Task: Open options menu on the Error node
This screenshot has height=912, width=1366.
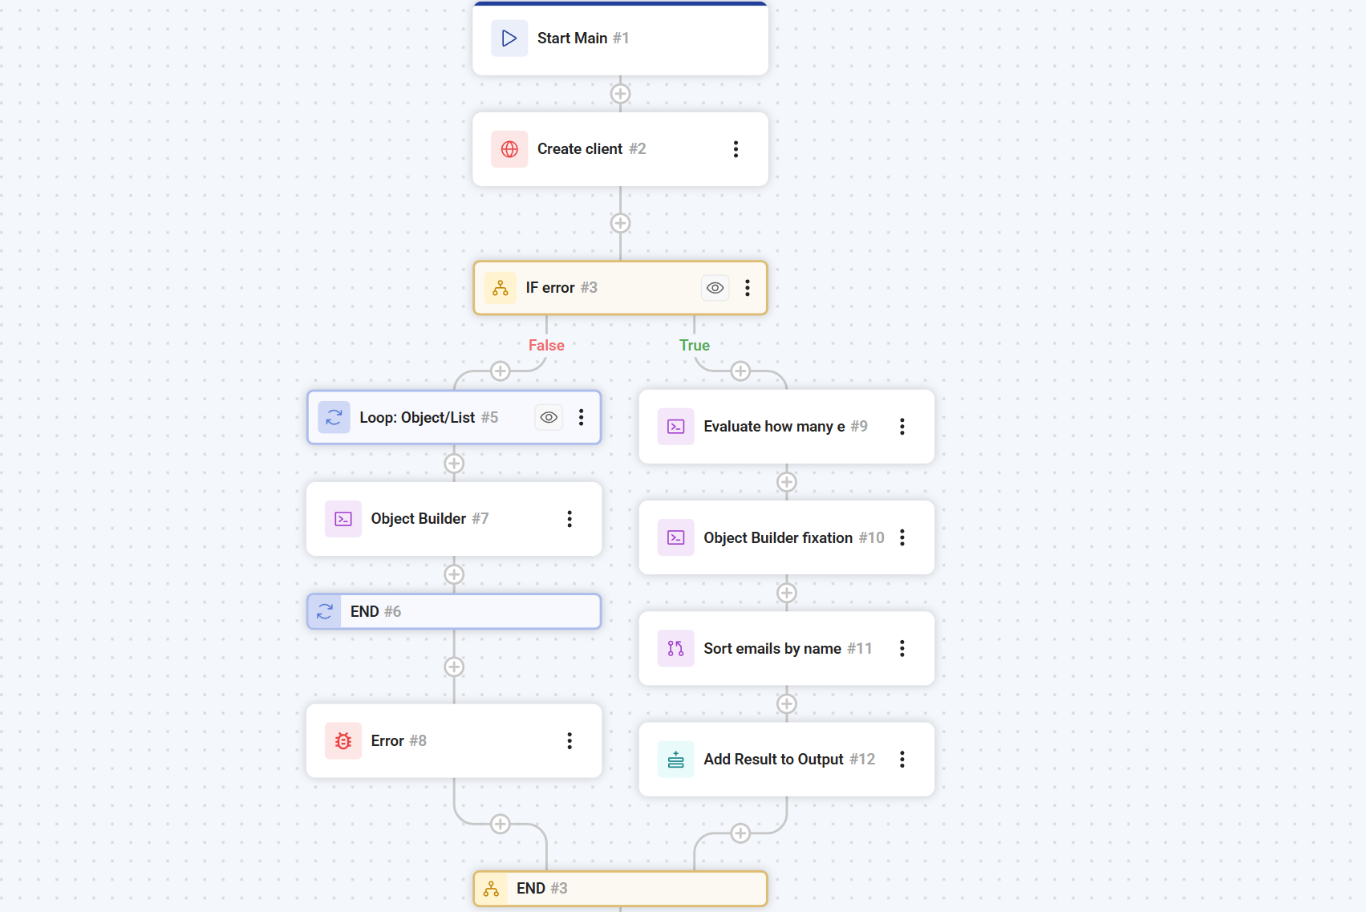Action: coord(570,740)
